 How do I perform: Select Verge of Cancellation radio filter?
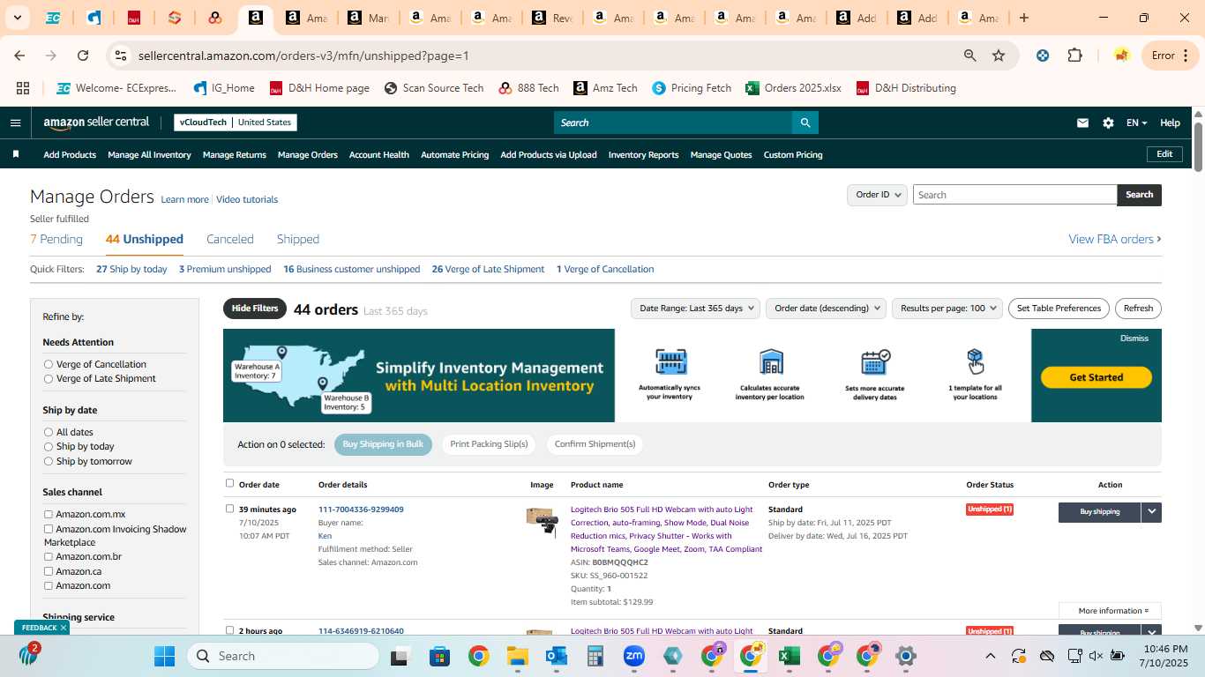49,364
